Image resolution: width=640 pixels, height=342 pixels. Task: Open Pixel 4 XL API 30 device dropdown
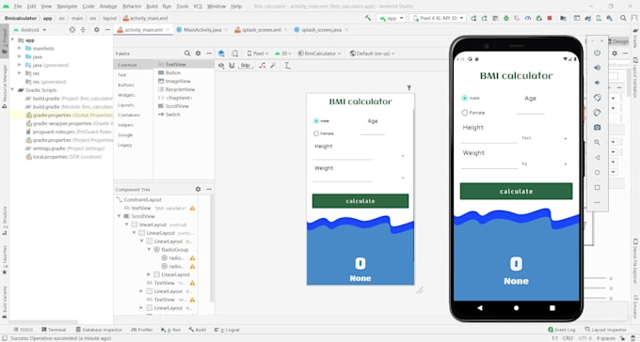pos(438,19)
